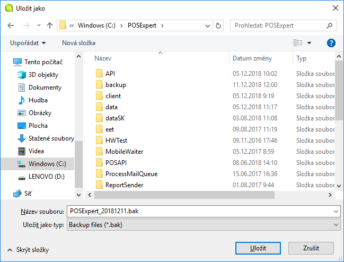Refresh the POSExpert folder view
Viewport: 344px width, 262px height.
(x=218, y=25)
